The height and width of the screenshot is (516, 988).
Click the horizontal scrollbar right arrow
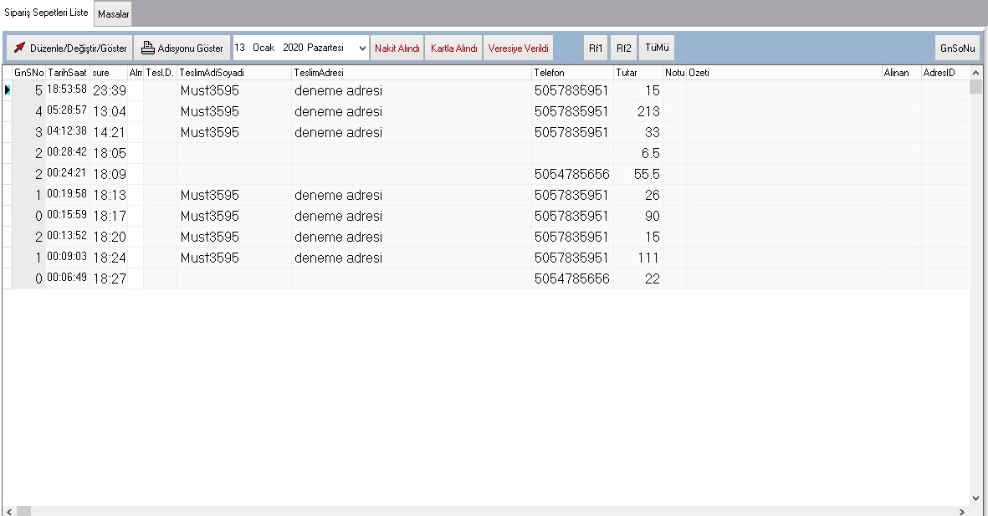point(963,510)
